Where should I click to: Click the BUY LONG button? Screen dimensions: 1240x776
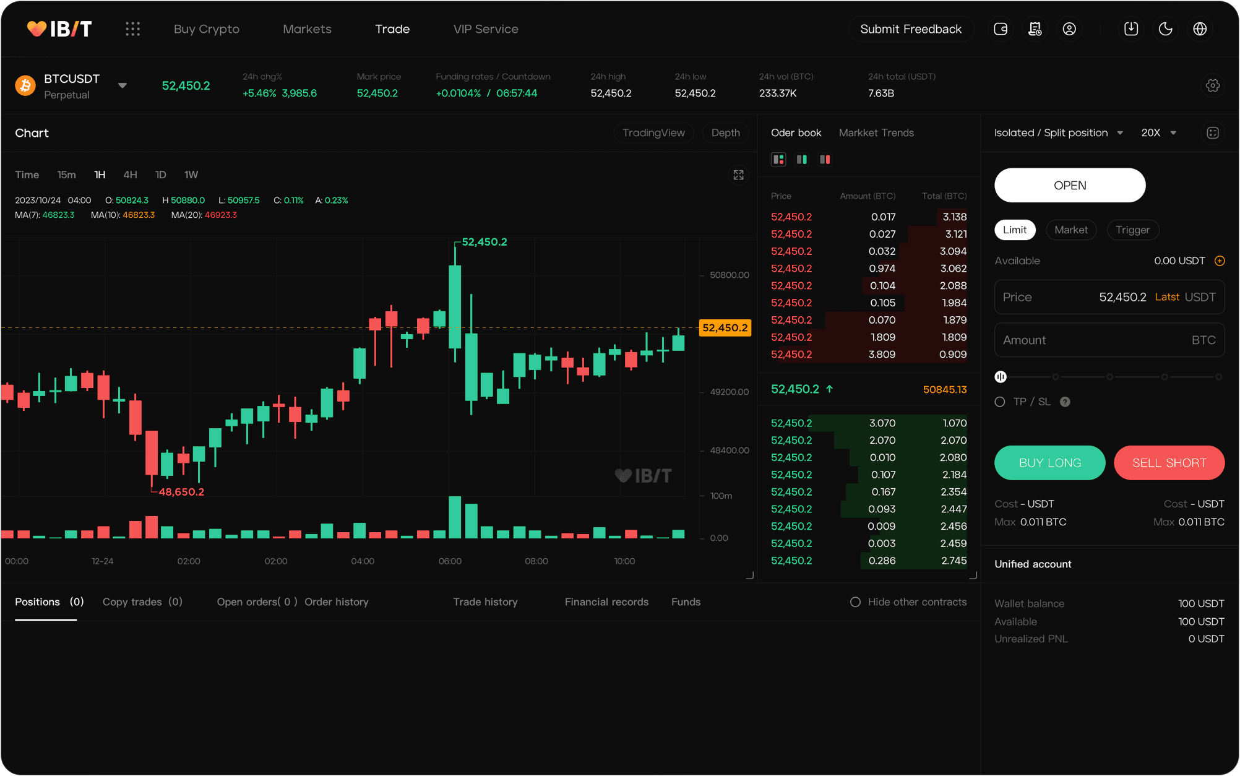1049,462
